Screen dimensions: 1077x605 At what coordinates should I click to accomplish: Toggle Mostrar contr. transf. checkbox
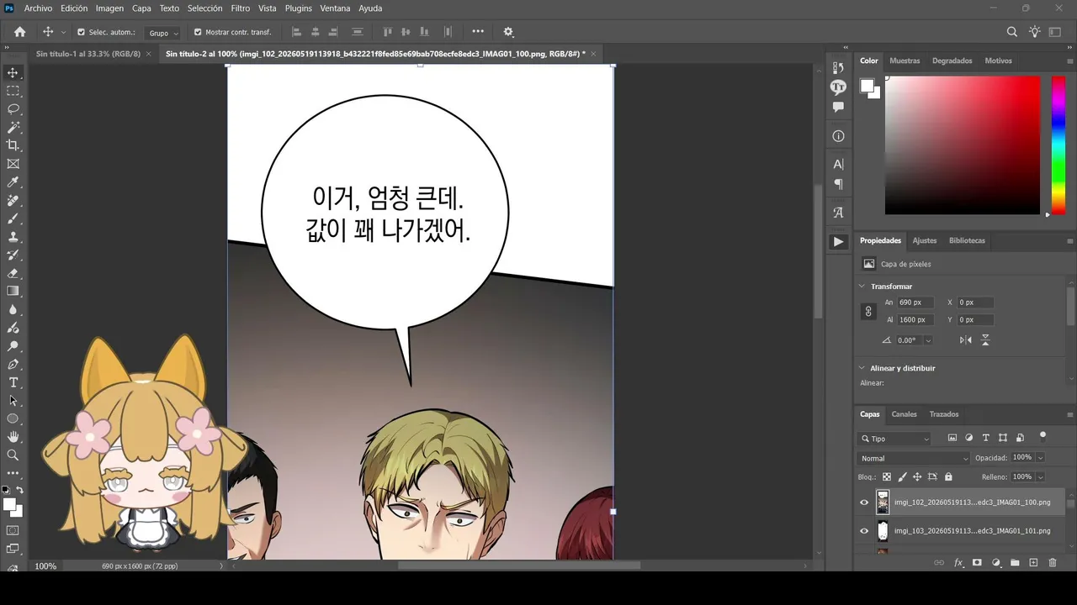pos(198,33)
